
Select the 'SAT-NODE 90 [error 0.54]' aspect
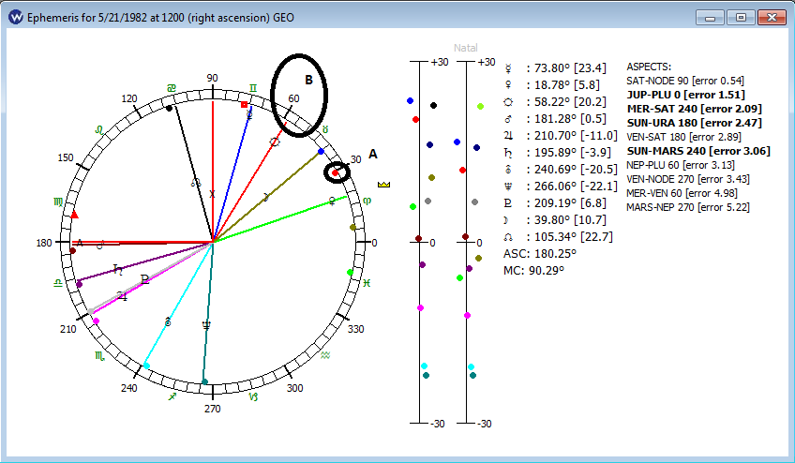click(685, 81)
